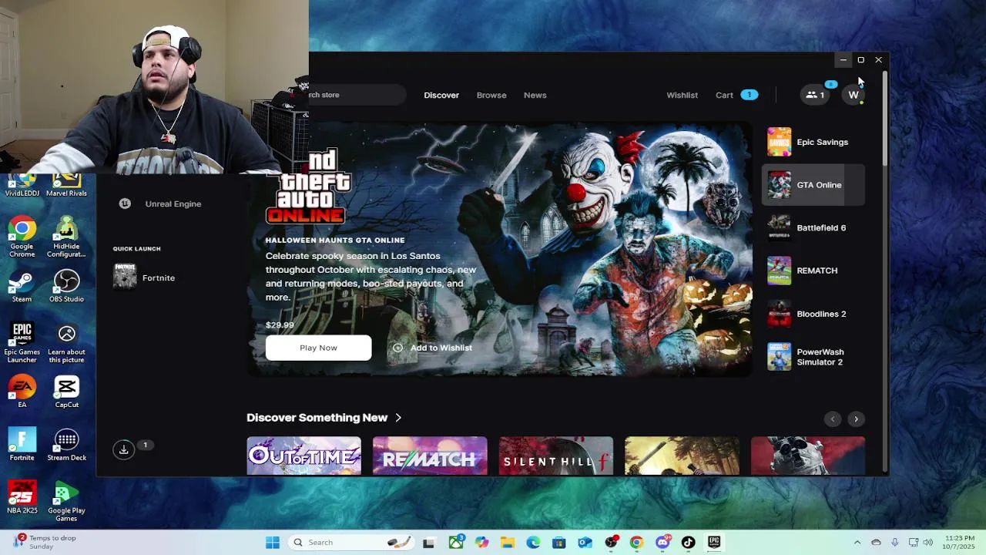Open Epic Games Launcher desktop shortcut

point(22,343)
